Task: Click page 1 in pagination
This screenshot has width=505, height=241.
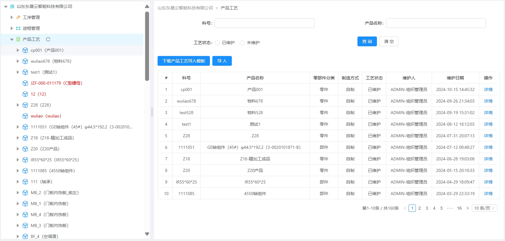Action: [x=412, y=208]
